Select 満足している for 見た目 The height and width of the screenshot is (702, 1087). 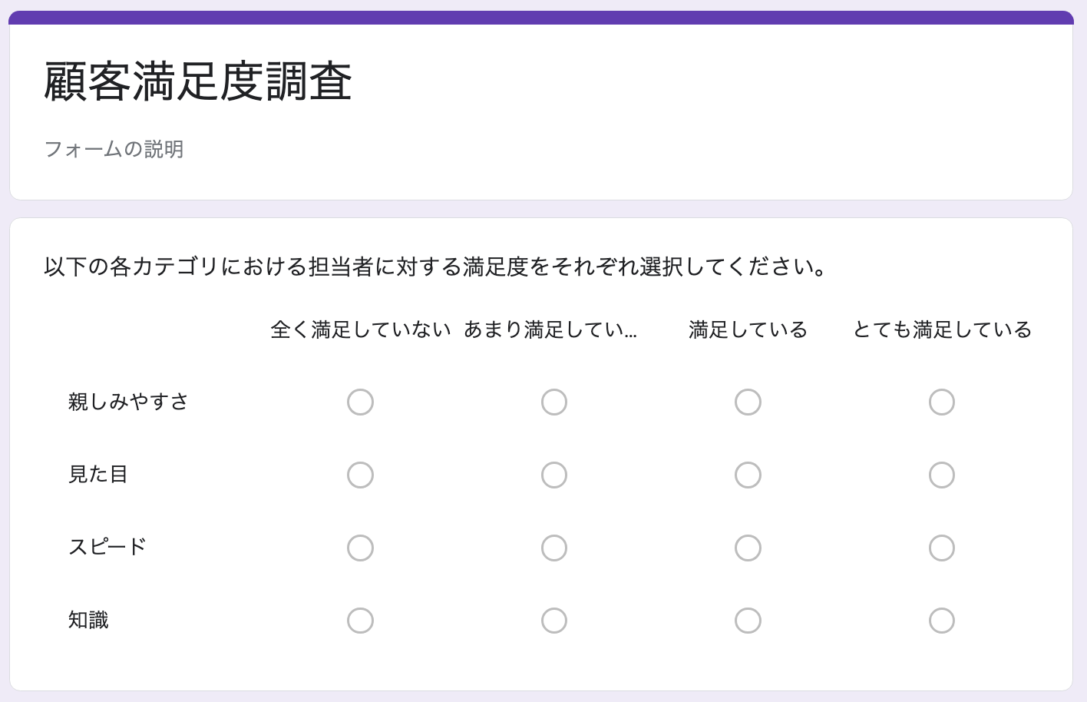click(748, 475)
